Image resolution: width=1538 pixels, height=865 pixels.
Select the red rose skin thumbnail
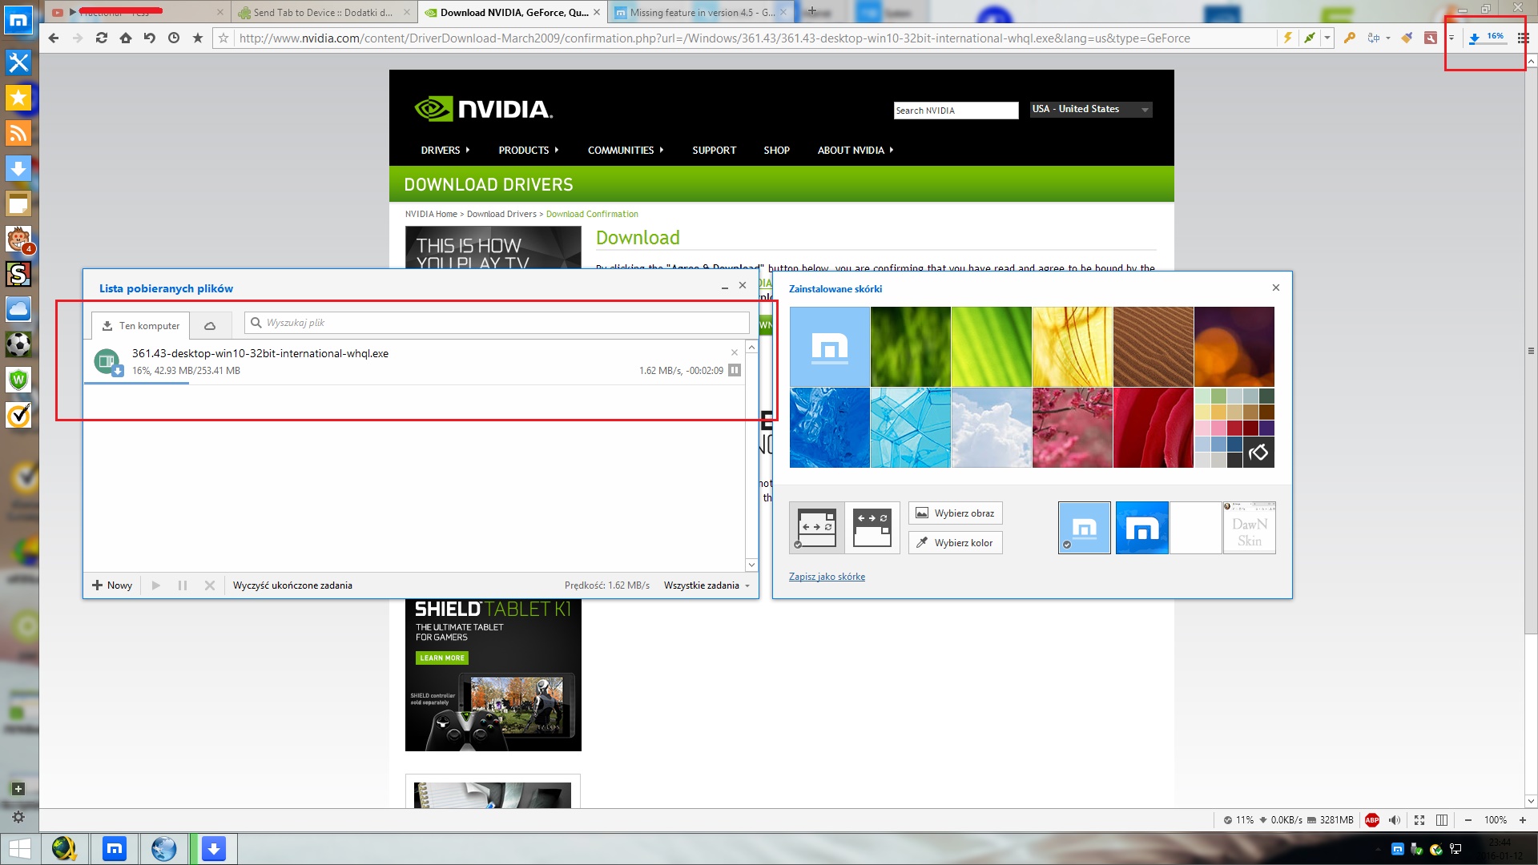click(x=1153, y=428)
